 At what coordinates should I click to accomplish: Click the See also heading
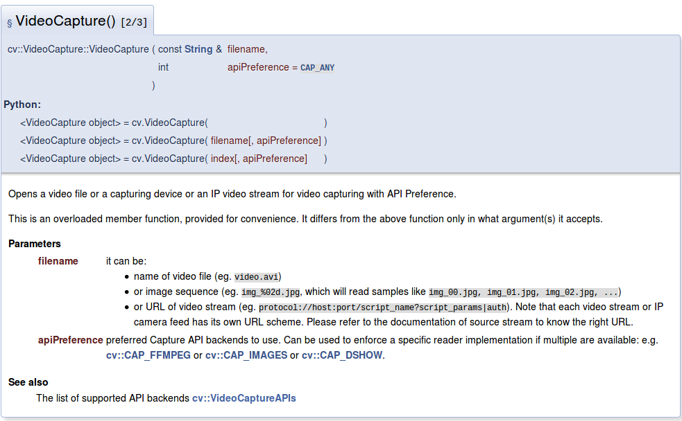[28, 382]
